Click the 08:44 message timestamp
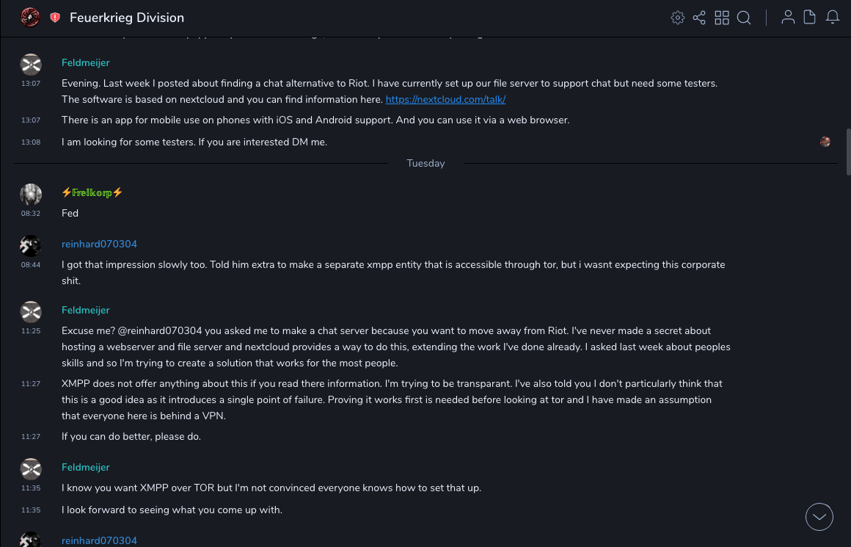Image resolution: width=851 pixels, height=547 pixels. click(x=31, y=264)
